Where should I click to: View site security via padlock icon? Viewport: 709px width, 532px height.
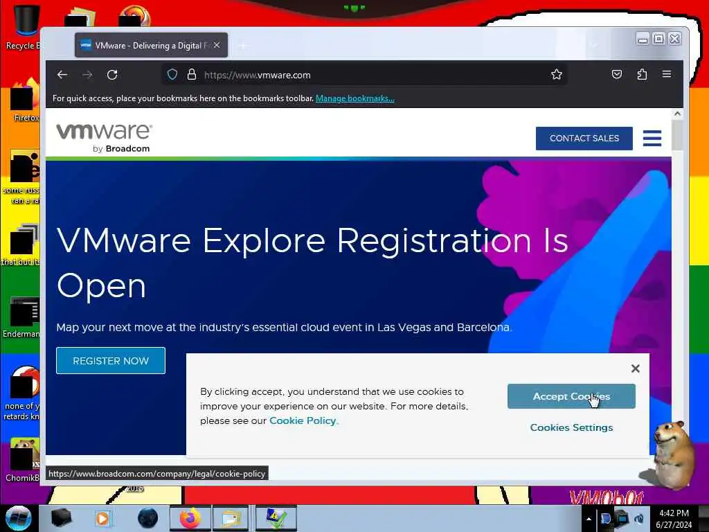click(x=192, y=75)
